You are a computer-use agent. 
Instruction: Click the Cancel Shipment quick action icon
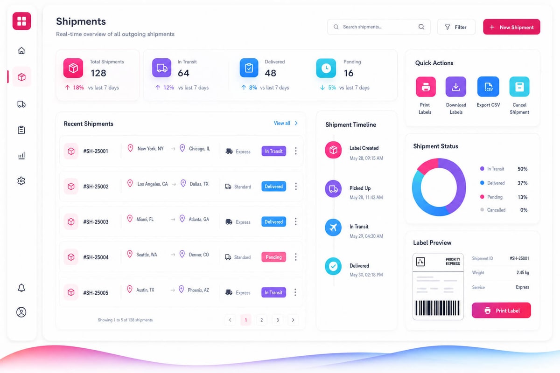click(519, 87)
